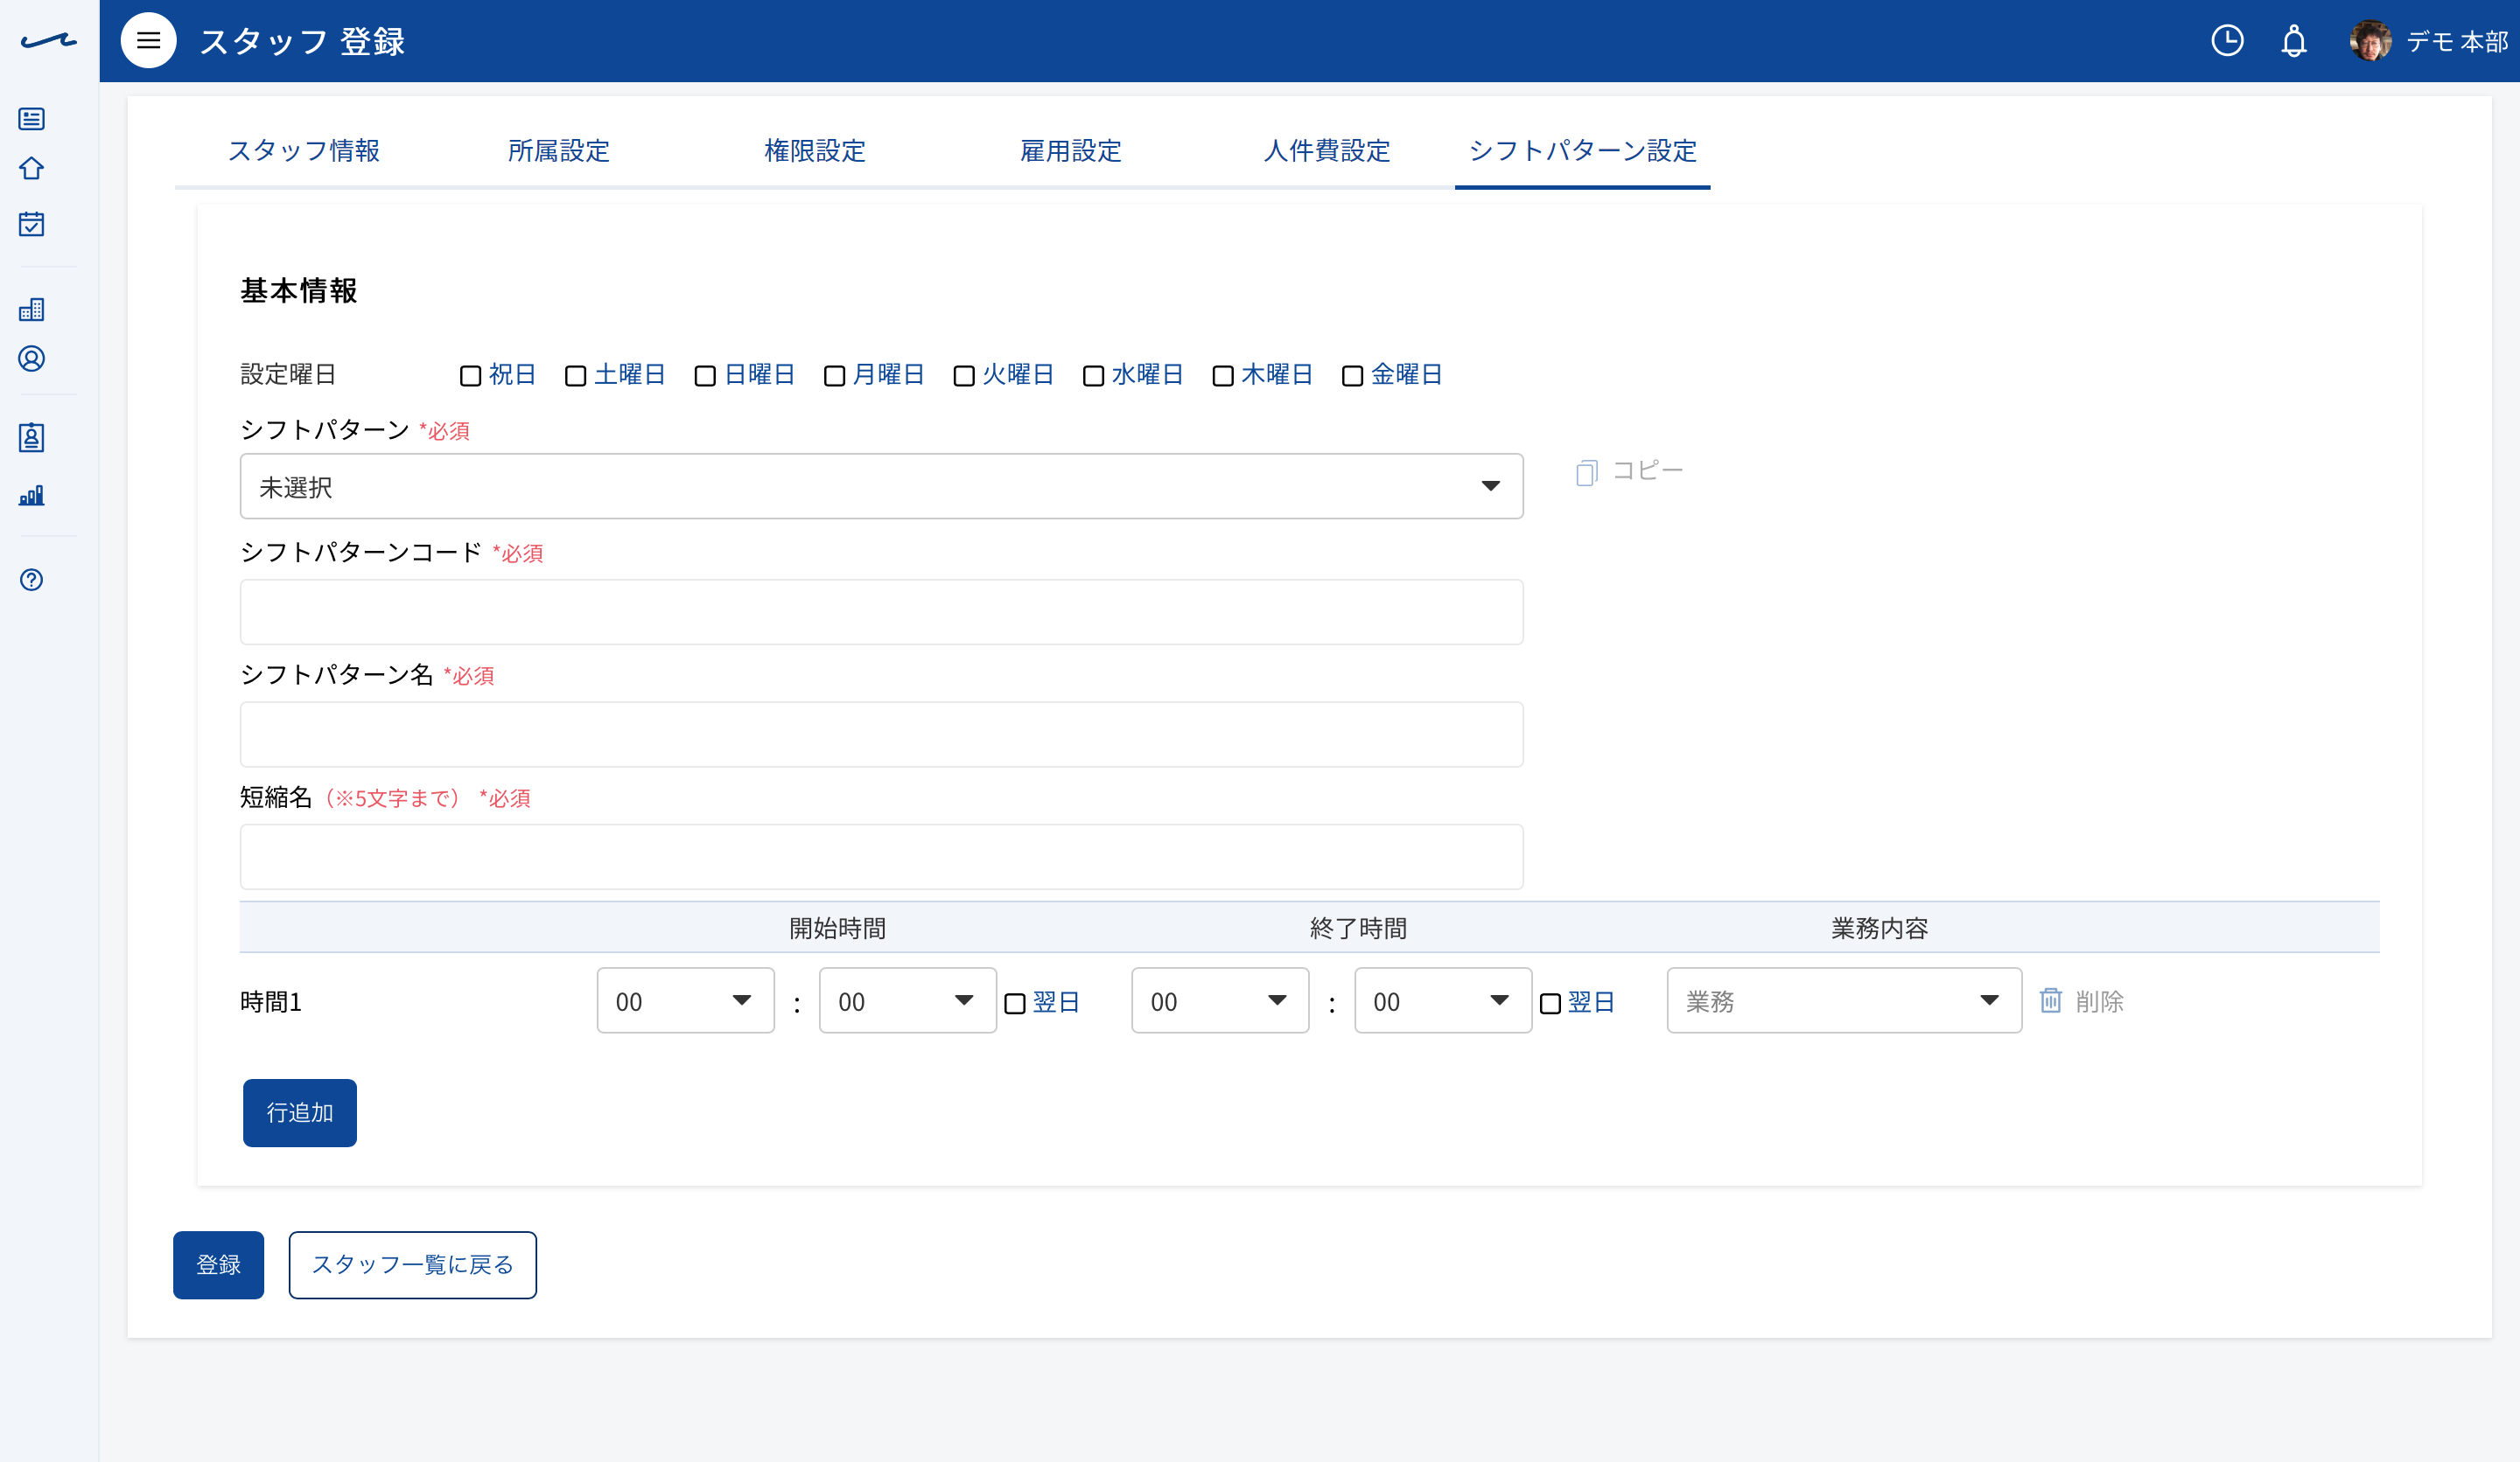
Task: Open the building/office icon in sidebar
Action: 32,309
